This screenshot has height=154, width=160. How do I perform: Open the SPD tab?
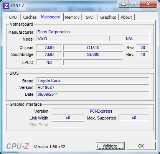90,17
